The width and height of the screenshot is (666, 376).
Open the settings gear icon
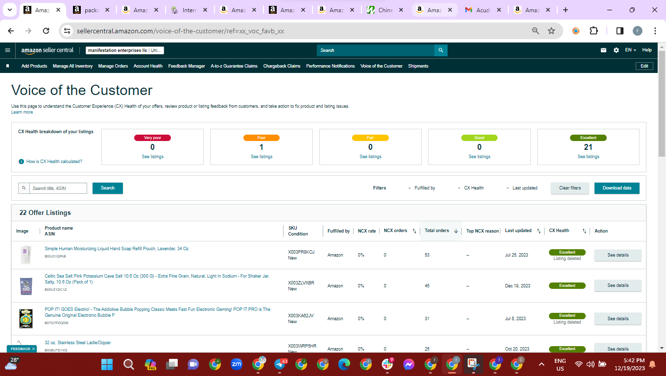[616, 50]
